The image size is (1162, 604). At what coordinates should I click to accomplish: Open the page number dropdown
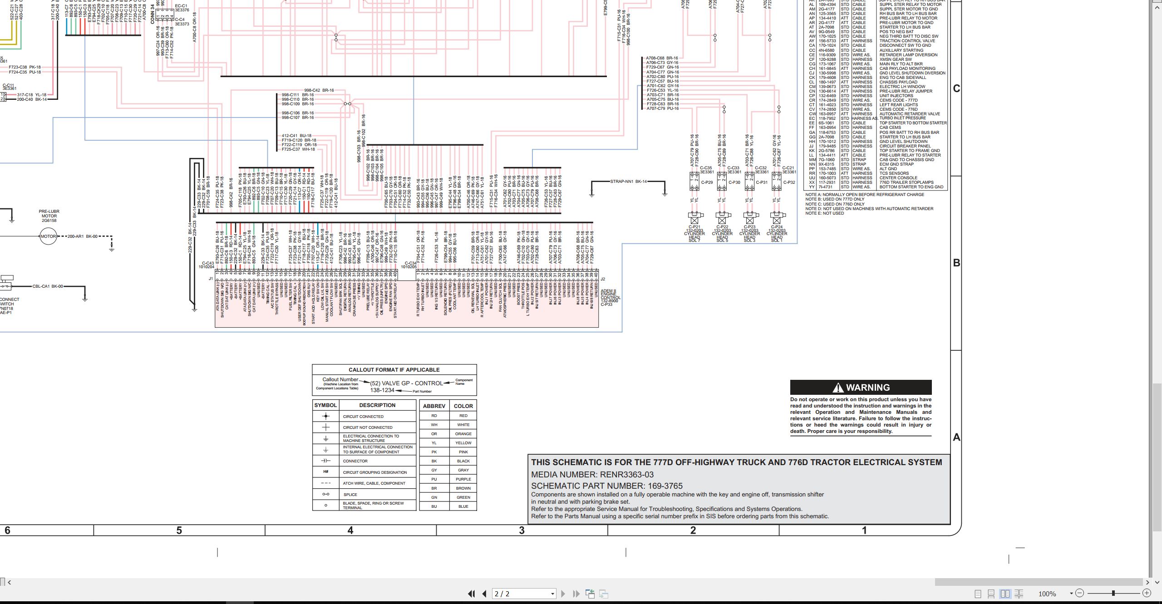pyautogui.click(x=552, y=594)
